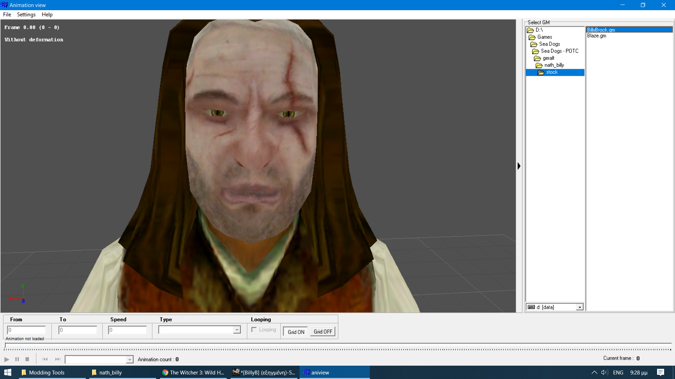This screenshot has height=379, width=675.
Task: Change ENG input language
Action: (618, 372)
